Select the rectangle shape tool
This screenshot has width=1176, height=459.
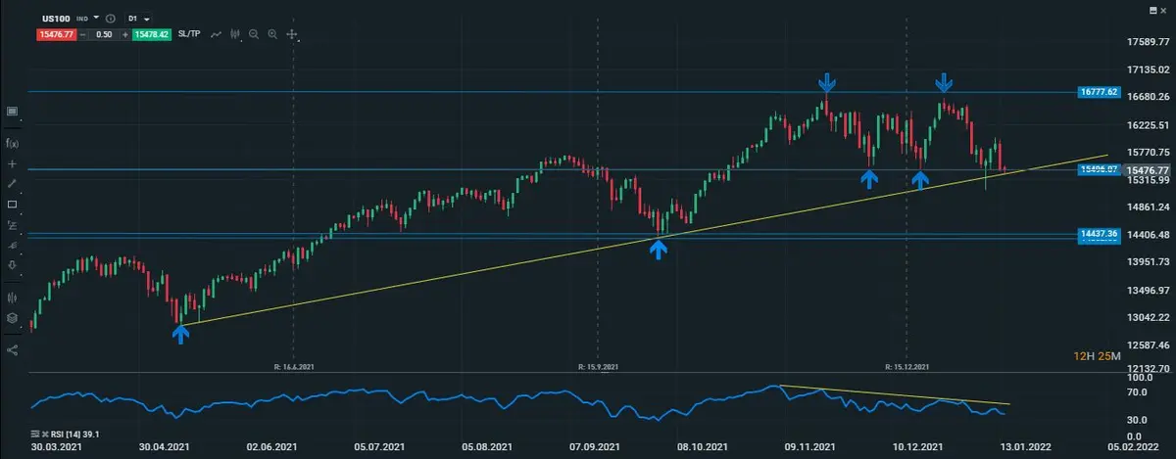click(x=12, y=205)
